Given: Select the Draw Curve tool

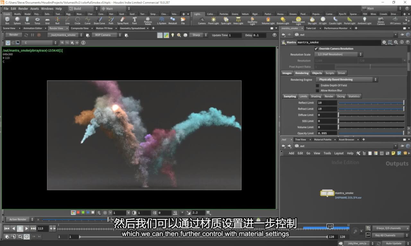Looking at the screenshot, I should coord(99,21).
